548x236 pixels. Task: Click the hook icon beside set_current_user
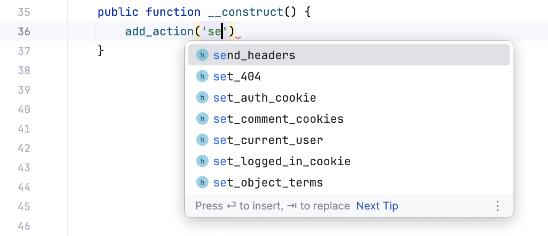tap(202, 140)
